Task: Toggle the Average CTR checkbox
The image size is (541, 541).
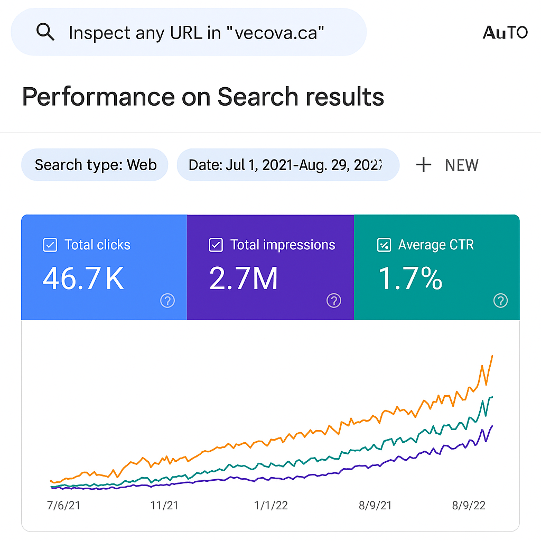Action: pyautogui.click(x=384, y=245)
